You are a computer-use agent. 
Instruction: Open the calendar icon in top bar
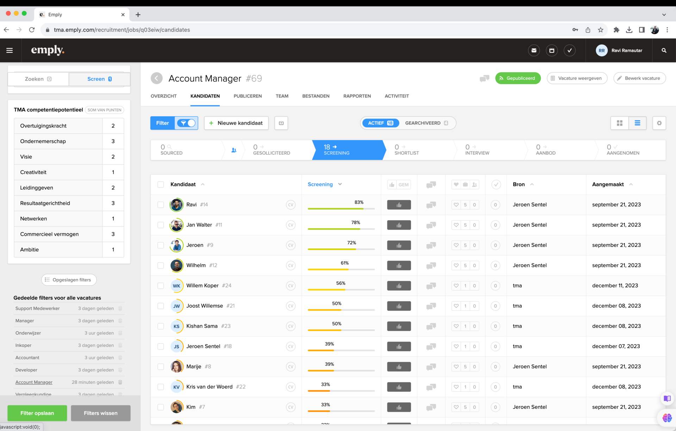(552, 50)
